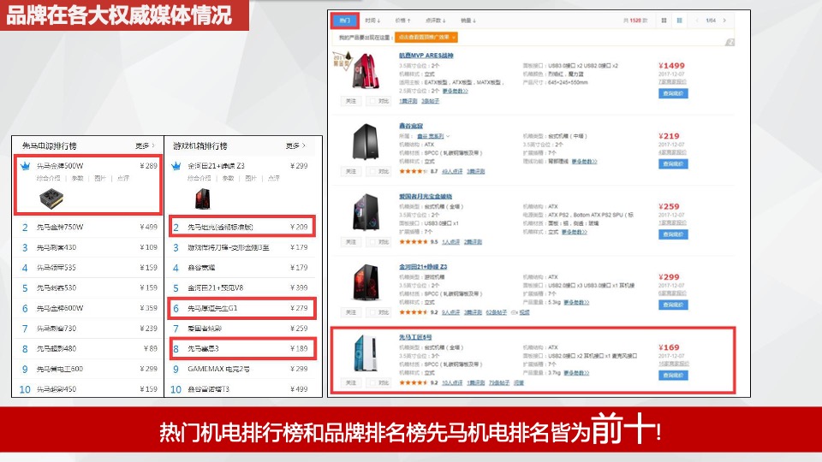Sort by 时间 descending
The width and height of the screenshot is (822, 462).
[372, 21]
